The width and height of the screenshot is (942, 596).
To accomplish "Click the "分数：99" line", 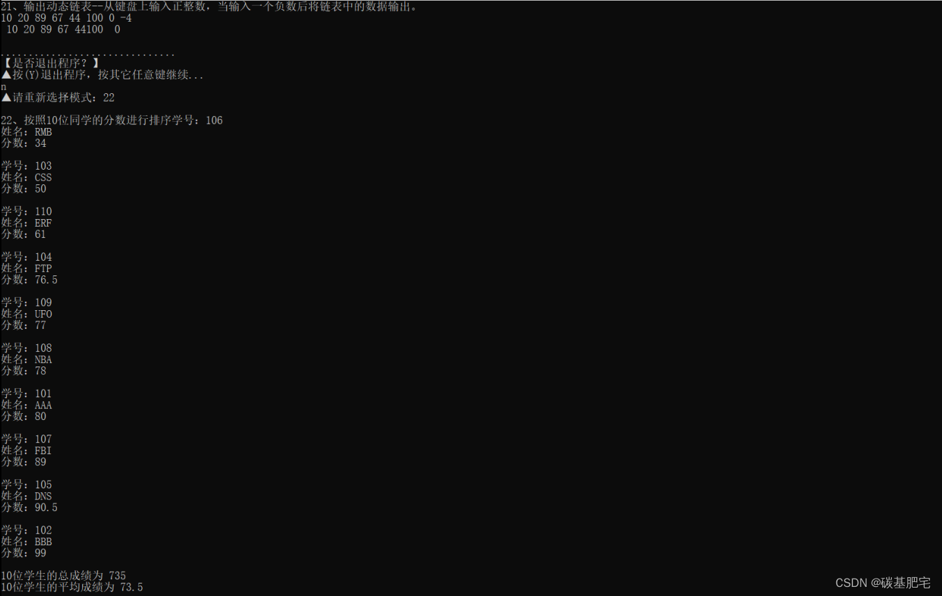I will pyautogui.click(x=24, y=553).
